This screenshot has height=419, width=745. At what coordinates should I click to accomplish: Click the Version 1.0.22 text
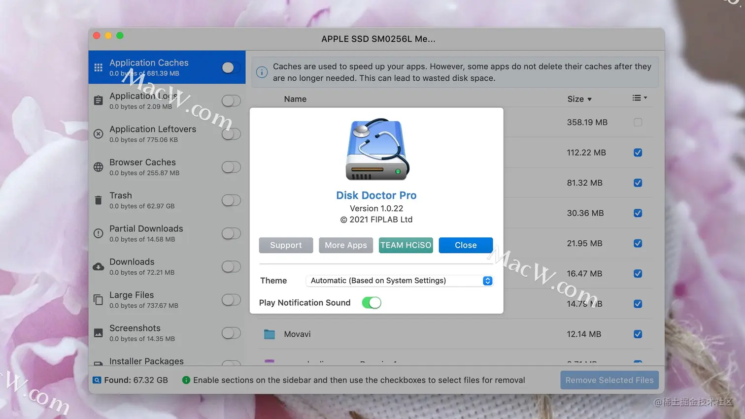(x=376, y=208)
